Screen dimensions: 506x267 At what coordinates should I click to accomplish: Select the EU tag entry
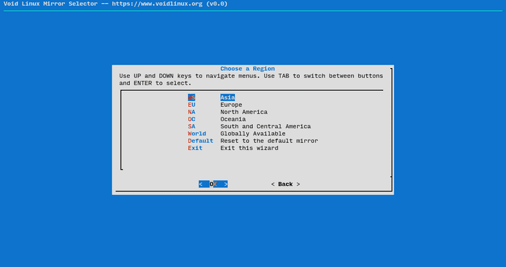[x=191, y=105]
